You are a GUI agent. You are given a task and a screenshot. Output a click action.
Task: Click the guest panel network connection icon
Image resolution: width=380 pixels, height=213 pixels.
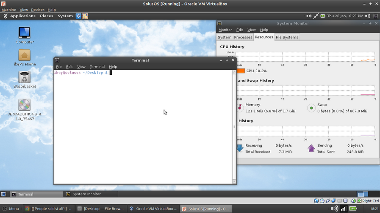316,16
